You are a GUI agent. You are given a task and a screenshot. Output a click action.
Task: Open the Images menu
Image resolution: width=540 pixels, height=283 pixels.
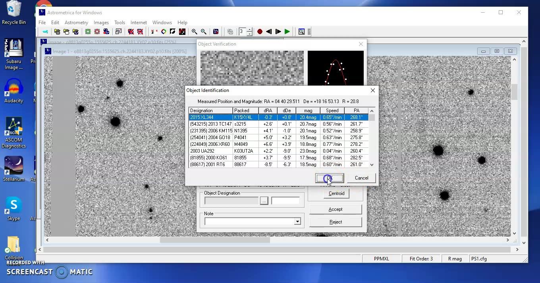101,23
